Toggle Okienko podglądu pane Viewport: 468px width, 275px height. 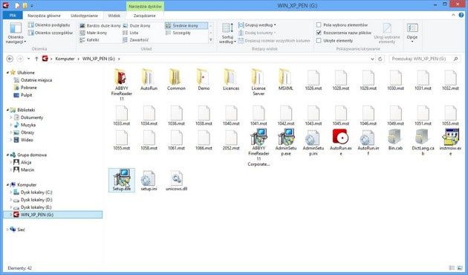tap(49, 25)
